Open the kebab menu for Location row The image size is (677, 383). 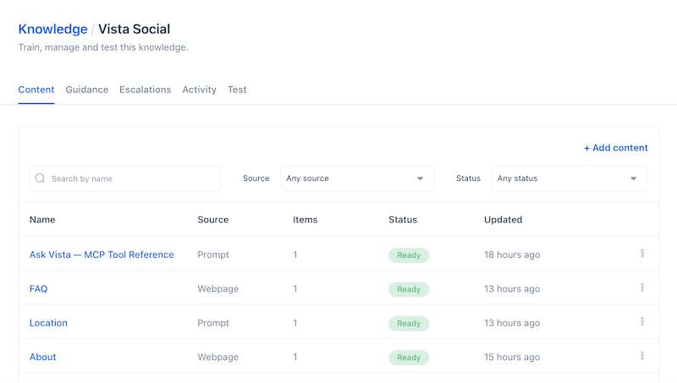coord(642,322)
